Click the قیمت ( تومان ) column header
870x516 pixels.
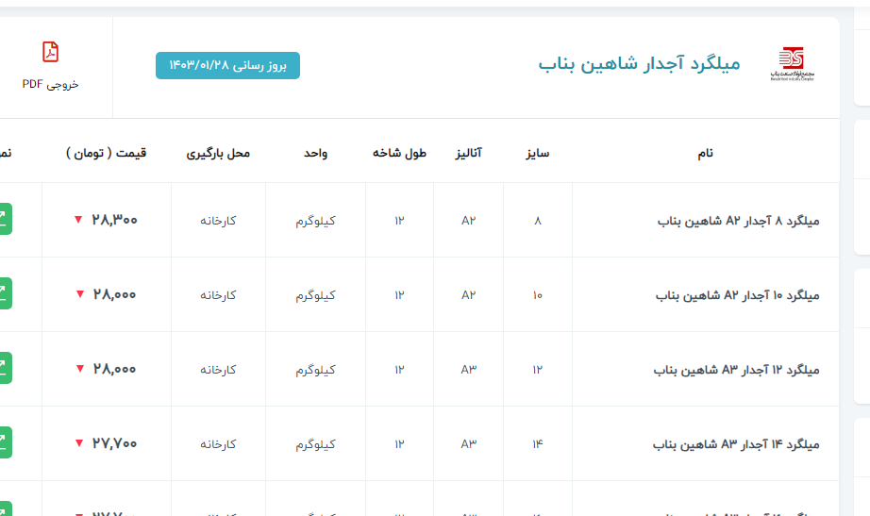point(107,153)
